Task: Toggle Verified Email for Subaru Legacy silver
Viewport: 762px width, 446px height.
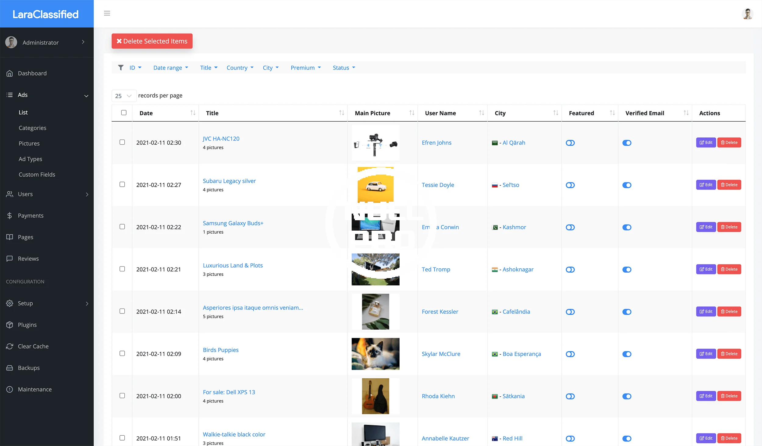Action: click(627, 185)
